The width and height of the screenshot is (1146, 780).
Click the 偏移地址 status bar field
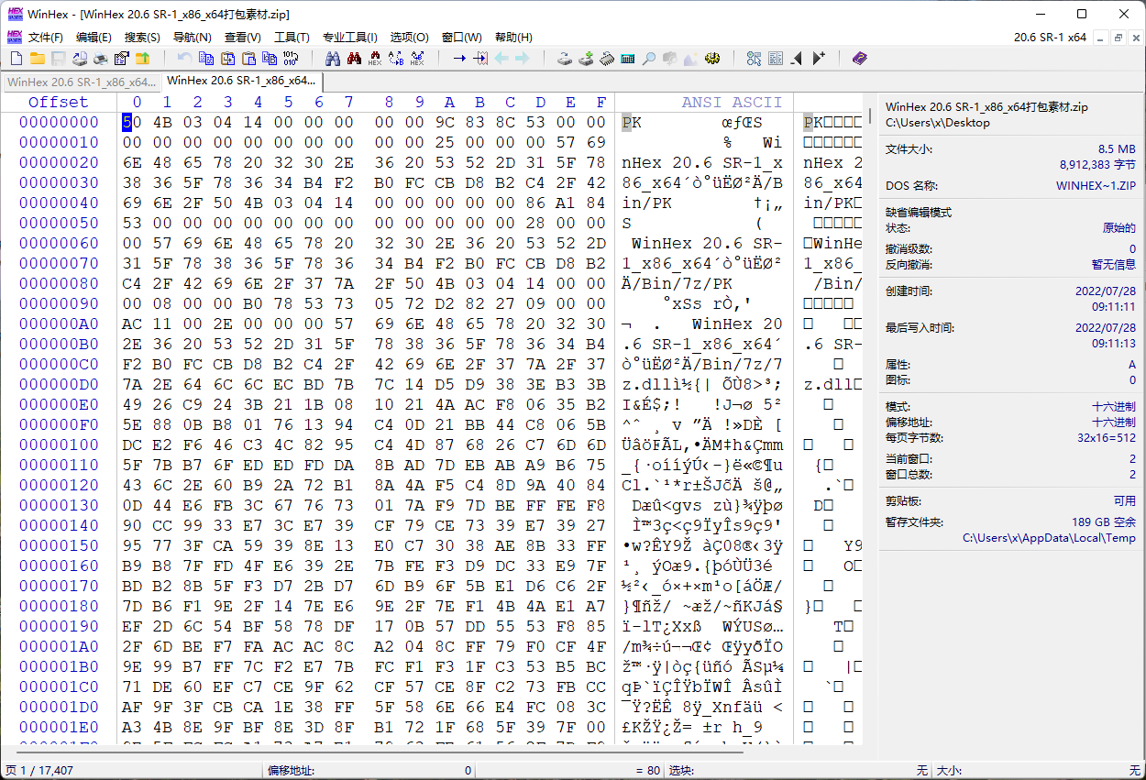click(x=370, y=771)
